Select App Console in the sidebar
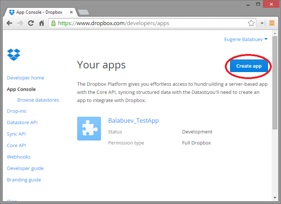 [x=21, y=89]
